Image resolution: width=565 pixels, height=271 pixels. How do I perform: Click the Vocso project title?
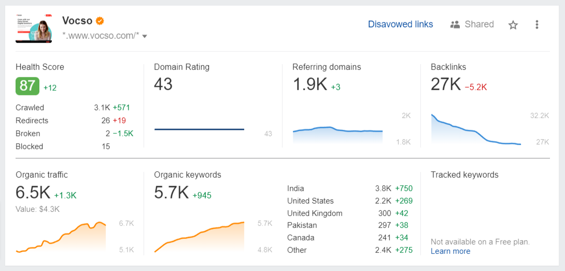(77, 21)
